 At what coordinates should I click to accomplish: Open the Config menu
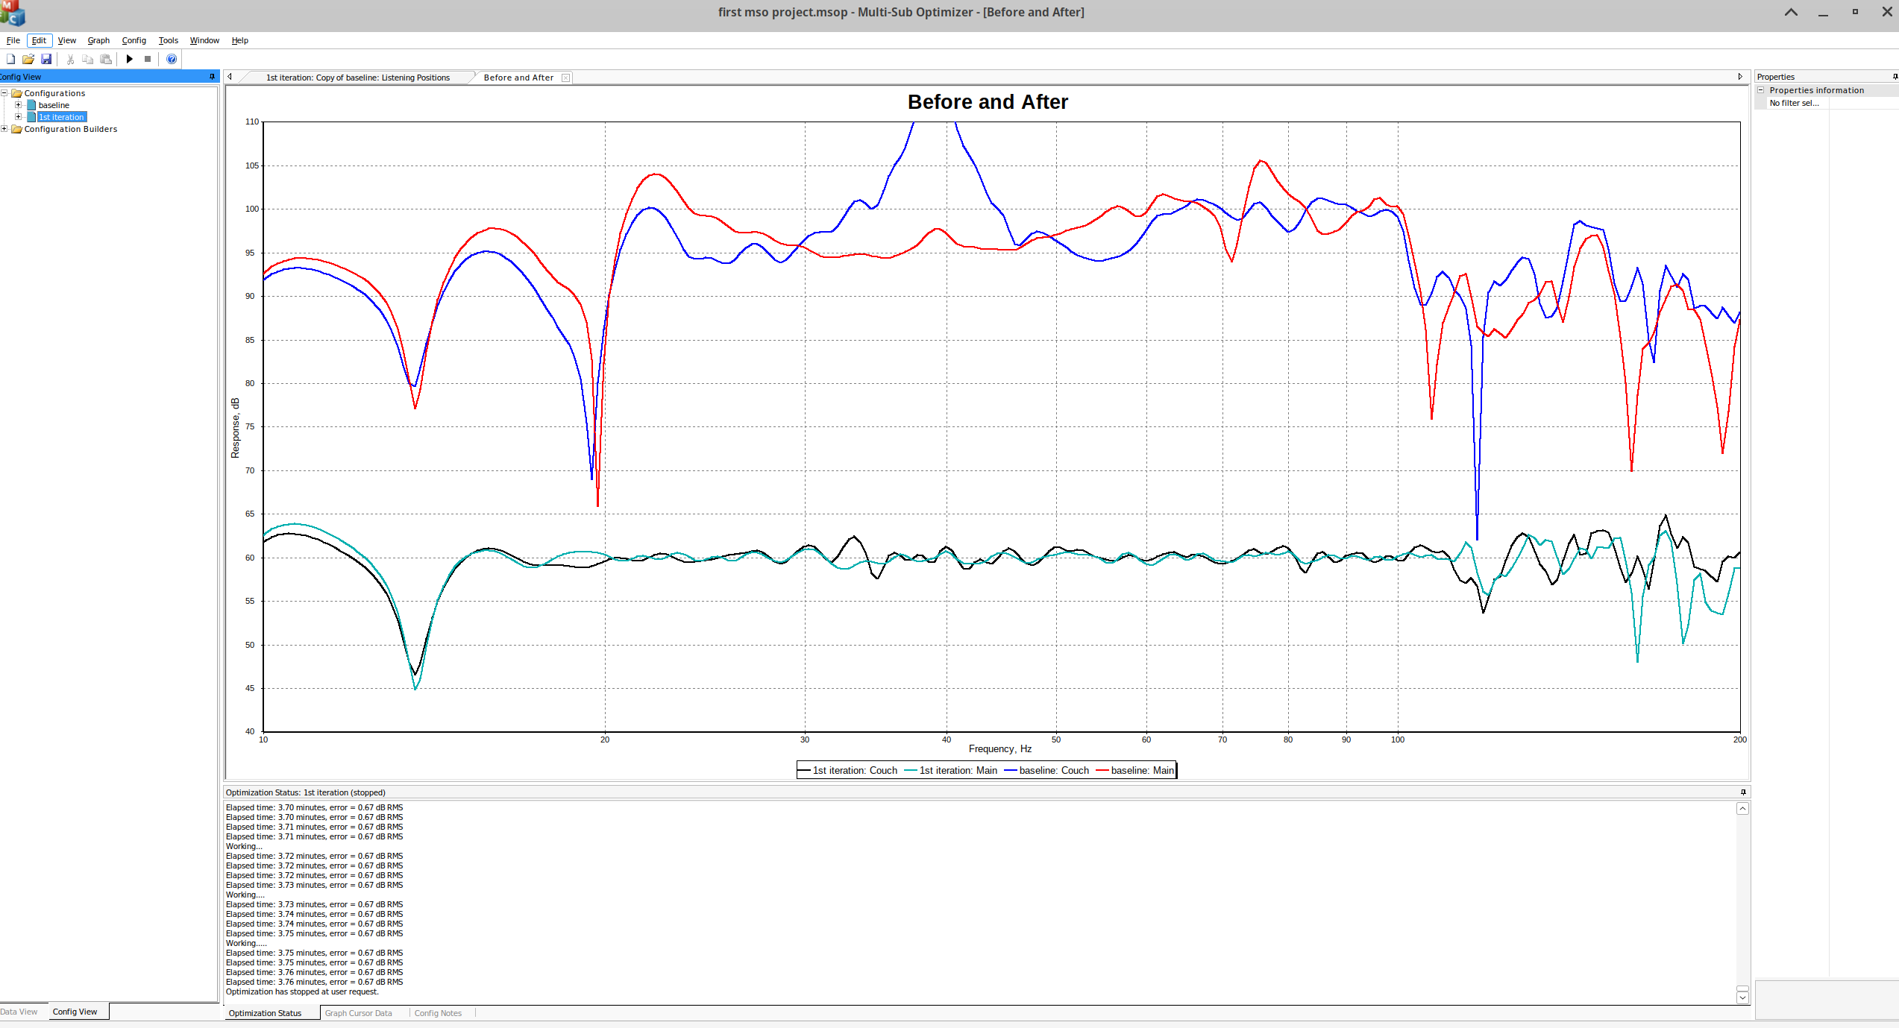point(134,40)
